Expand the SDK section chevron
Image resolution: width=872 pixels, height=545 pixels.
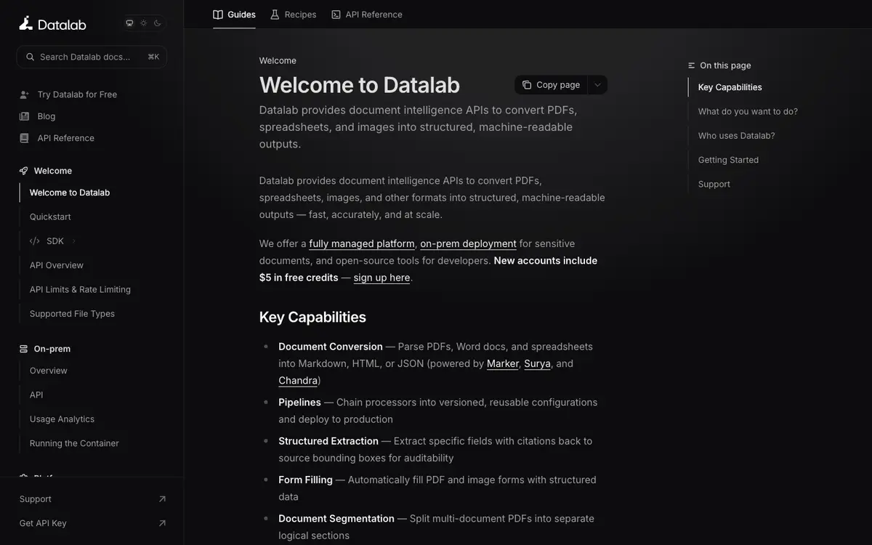pyautogui.click(x=73, y=241)
